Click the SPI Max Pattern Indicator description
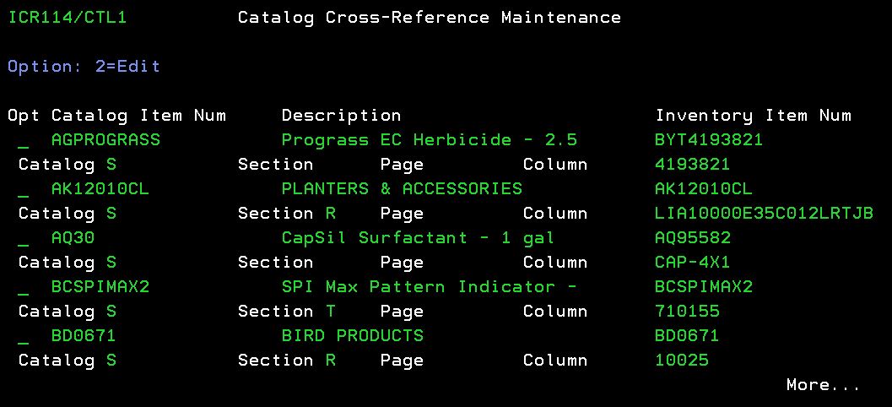This screenshot has height=407, width=892. [x=429, y=287]
